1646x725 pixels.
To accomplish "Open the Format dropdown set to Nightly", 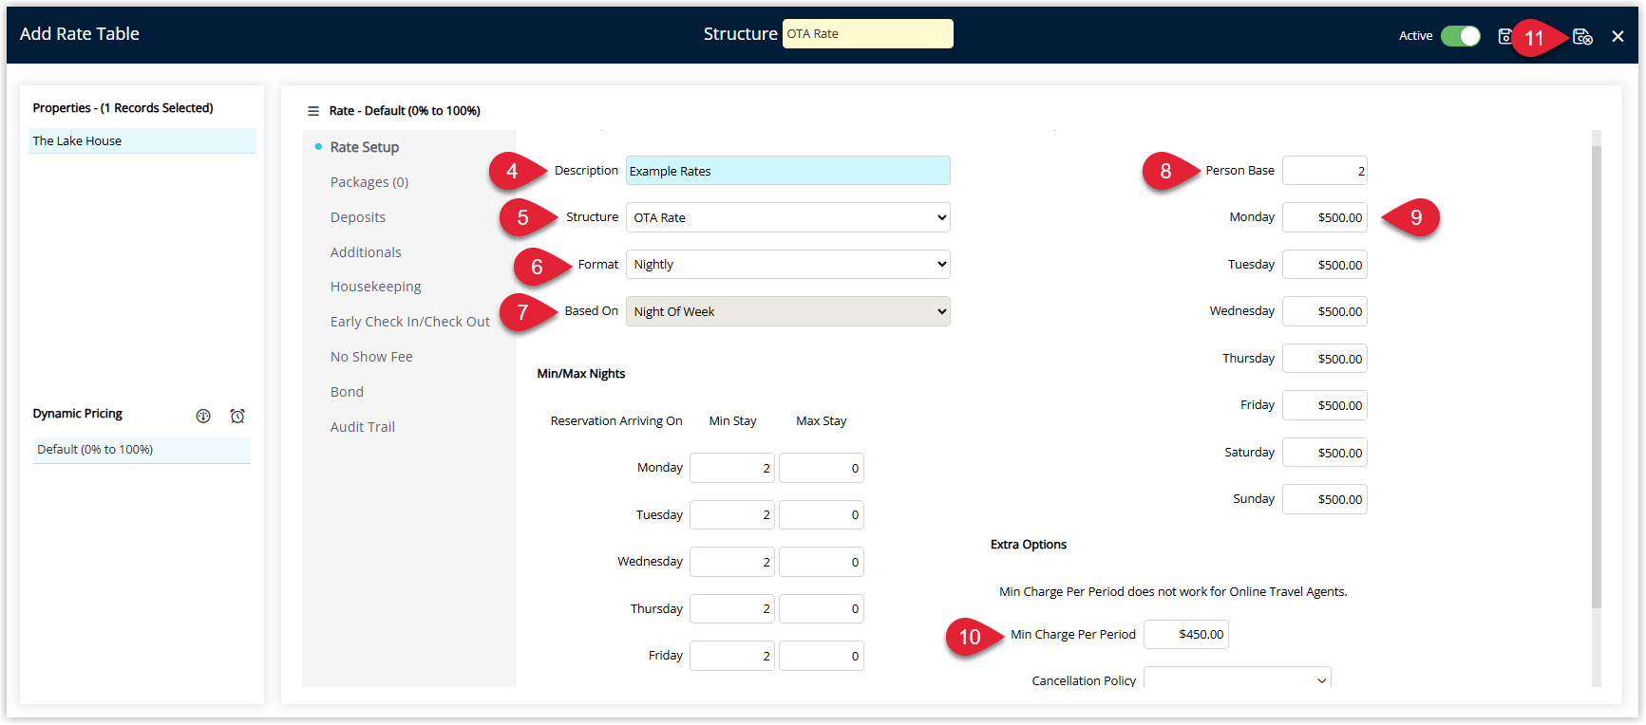I will pos(788,264).
